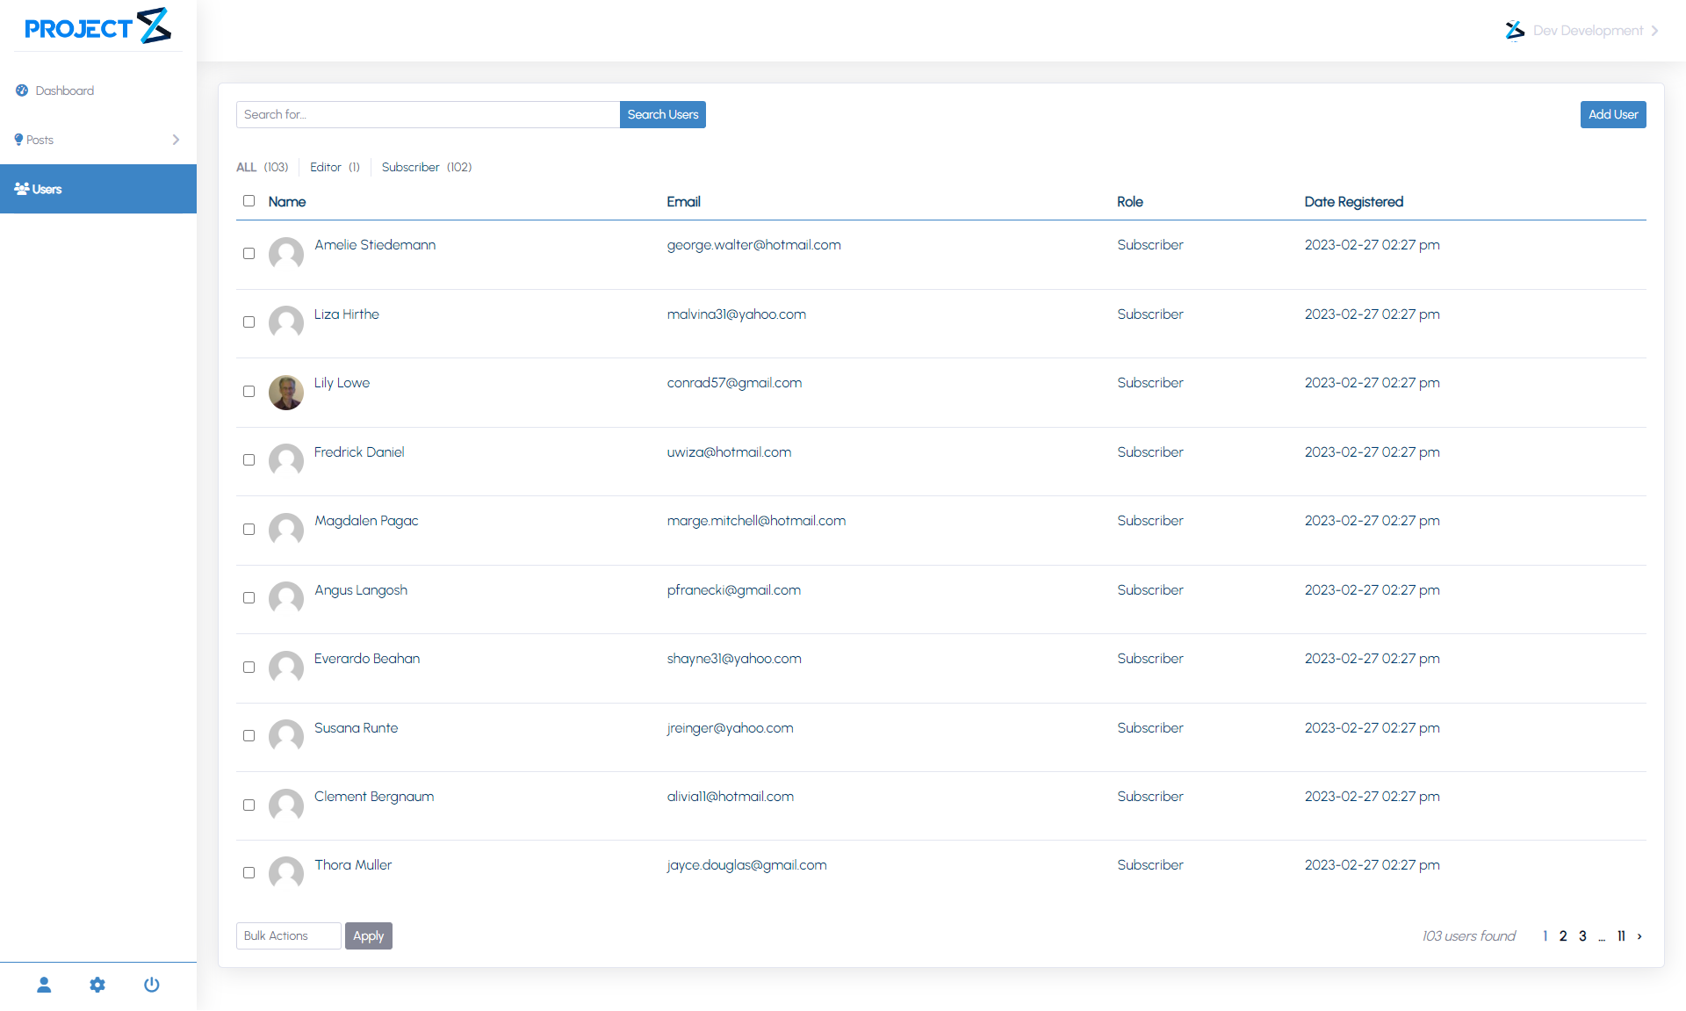Expand the Posts submenu chevron
1686x1011 pixels.
click(176, 140)
